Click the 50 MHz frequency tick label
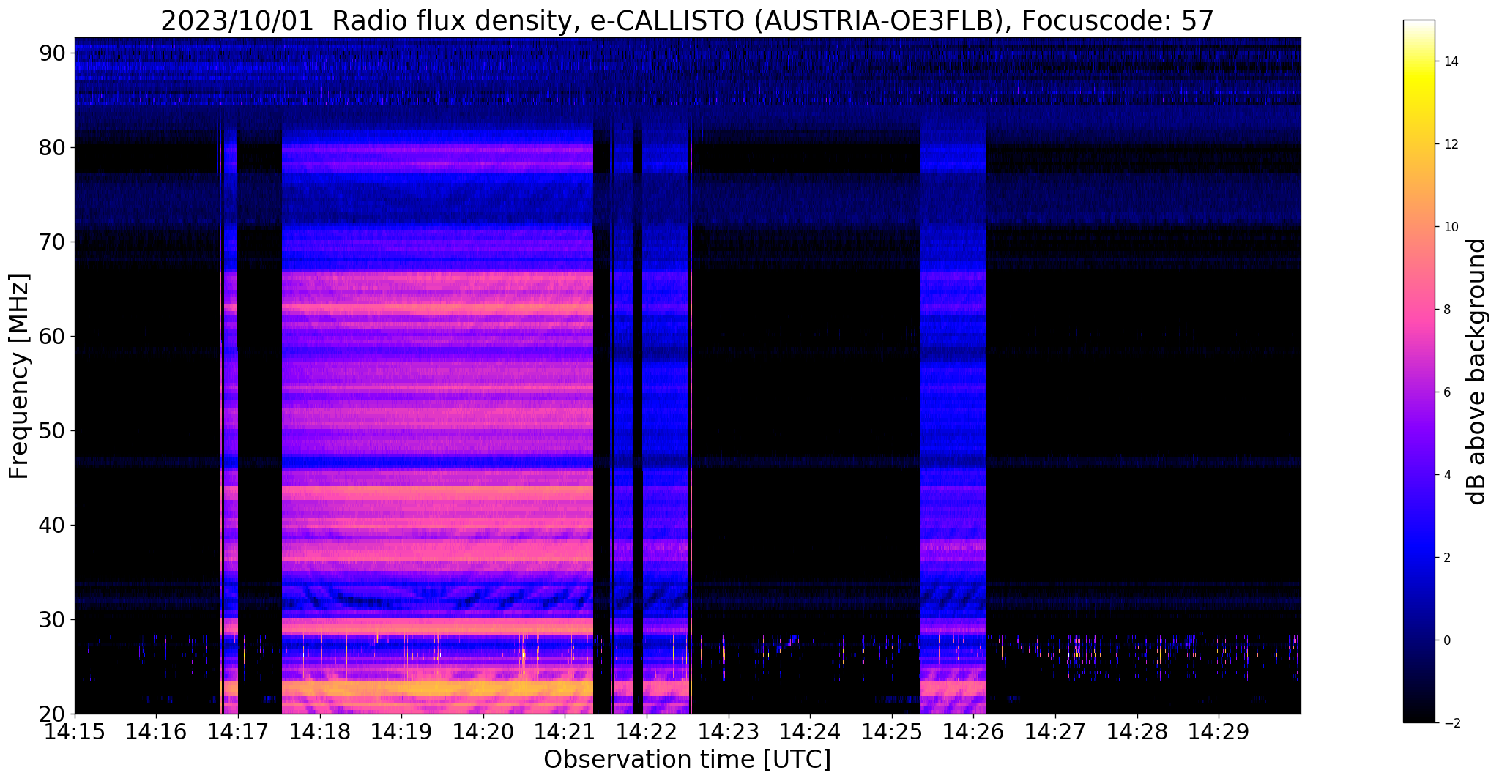Viewport: 1499px width, 781px height. pos(53,430)
